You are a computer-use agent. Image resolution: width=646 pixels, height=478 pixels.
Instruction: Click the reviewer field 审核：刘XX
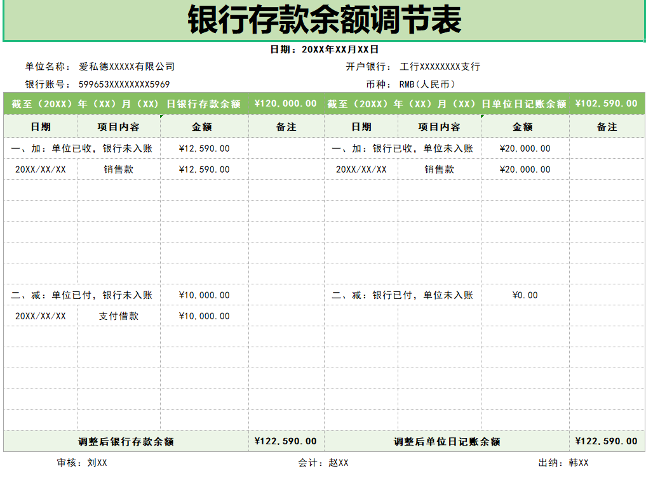[x=82, y=463]
